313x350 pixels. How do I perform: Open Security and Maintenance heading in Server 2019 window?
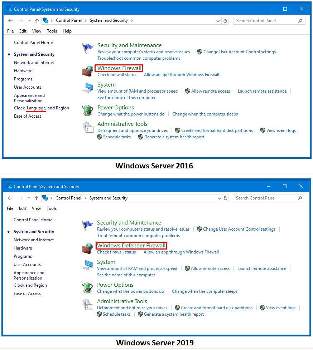[x=129, y=222]
